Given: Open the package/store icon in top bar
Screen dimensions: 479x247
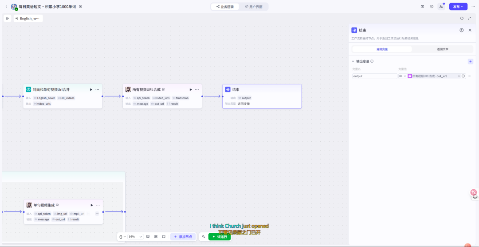Looking at the screenshot, I should pyautogui.click(x=423, y=6).
